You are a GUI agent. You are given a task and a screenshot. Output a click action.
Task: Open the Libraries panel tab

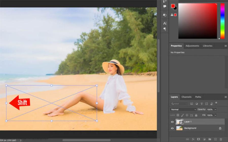pos(207,46)
